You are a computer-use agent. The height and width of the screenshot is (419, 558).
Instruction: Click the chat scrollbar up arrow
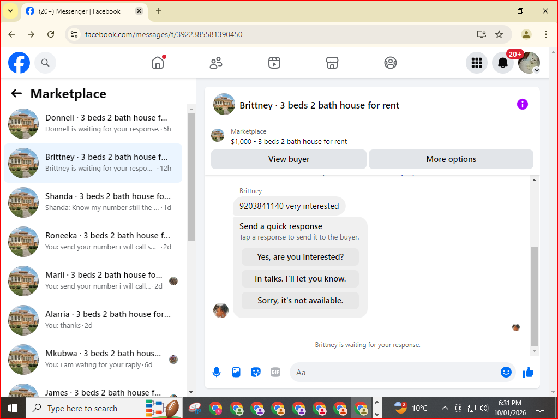point(534,180)
